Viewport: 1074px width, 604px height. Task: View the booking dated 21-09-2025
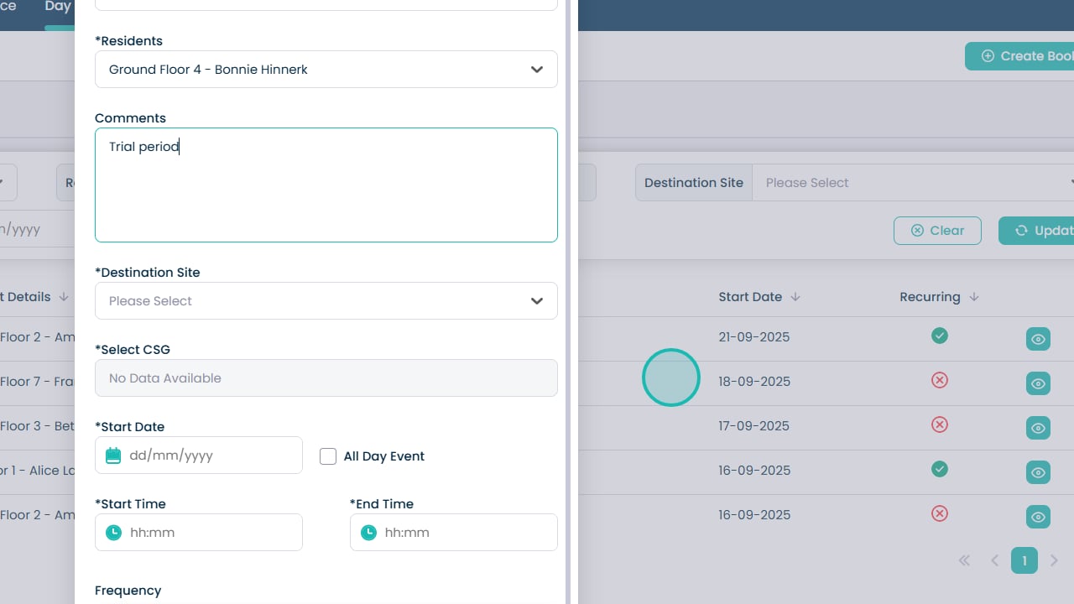(1038, 339)
